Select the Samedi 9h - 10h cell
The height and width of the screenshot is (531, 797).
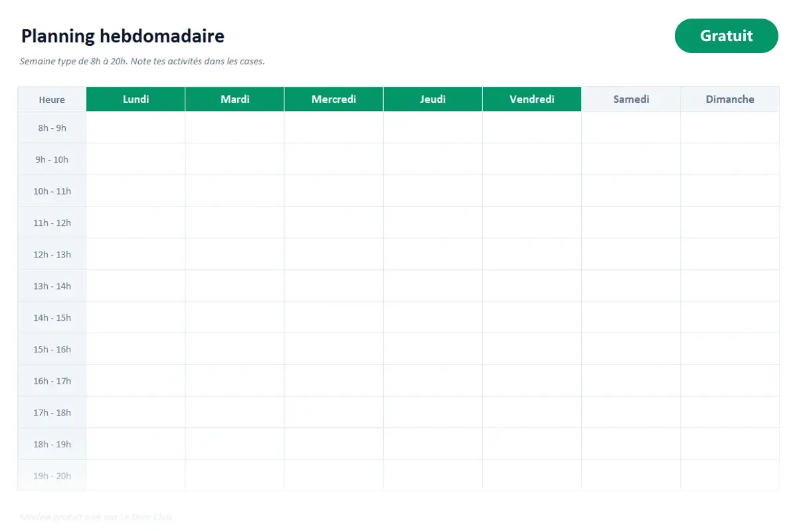click(631, 159)
